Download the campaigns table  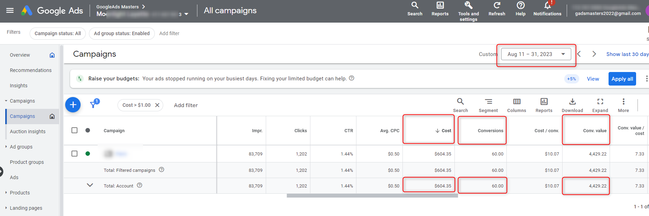click(x=572, y=105)
